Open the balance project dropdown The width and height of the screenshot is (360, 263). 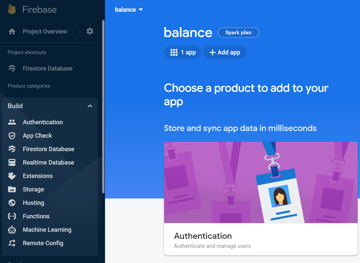[129, 10]
